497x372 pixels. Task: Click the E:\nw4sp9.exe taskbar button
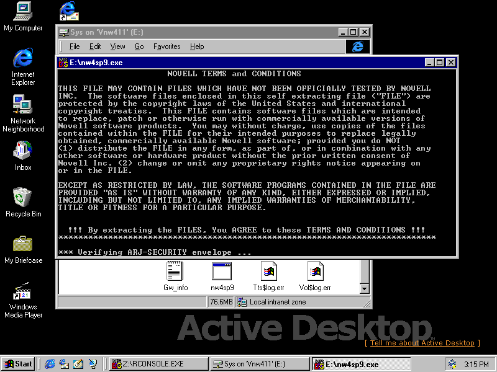(361, 364)
